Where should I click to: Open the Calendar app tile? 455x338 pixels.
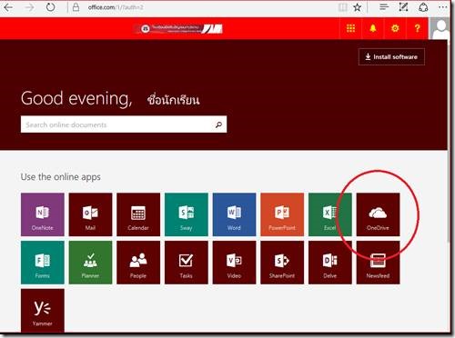138,214
